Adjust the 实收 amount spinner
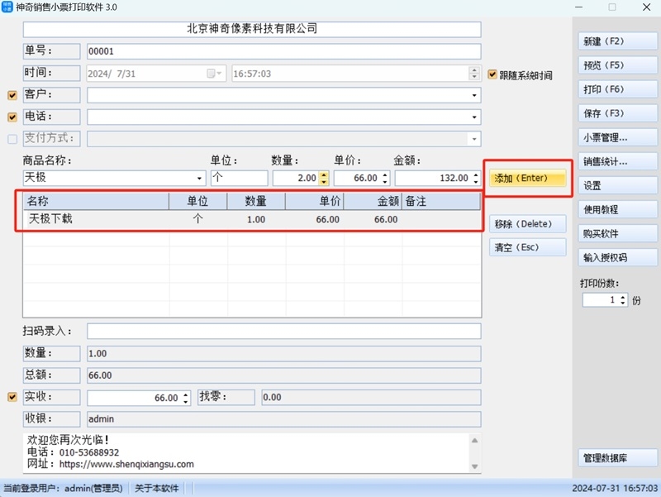The width and height of the screenshot is (661, 497). tap(185, 398)
